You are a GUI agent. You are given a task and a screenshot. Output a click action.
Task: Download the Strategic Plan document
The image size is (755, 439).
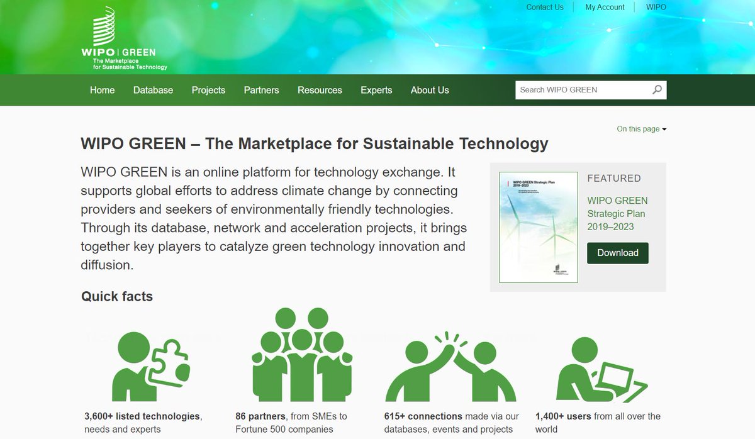coord(618,253)
